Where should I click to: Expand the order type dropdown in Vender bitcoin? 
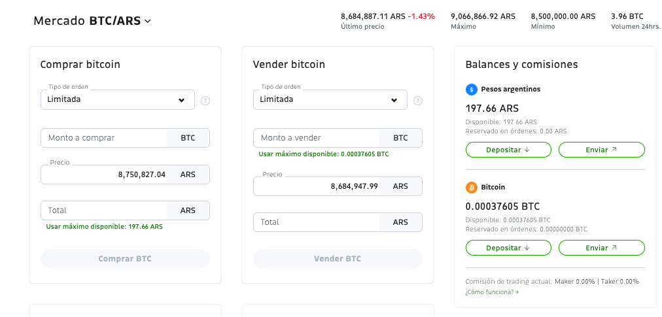(x=330, y=100)
